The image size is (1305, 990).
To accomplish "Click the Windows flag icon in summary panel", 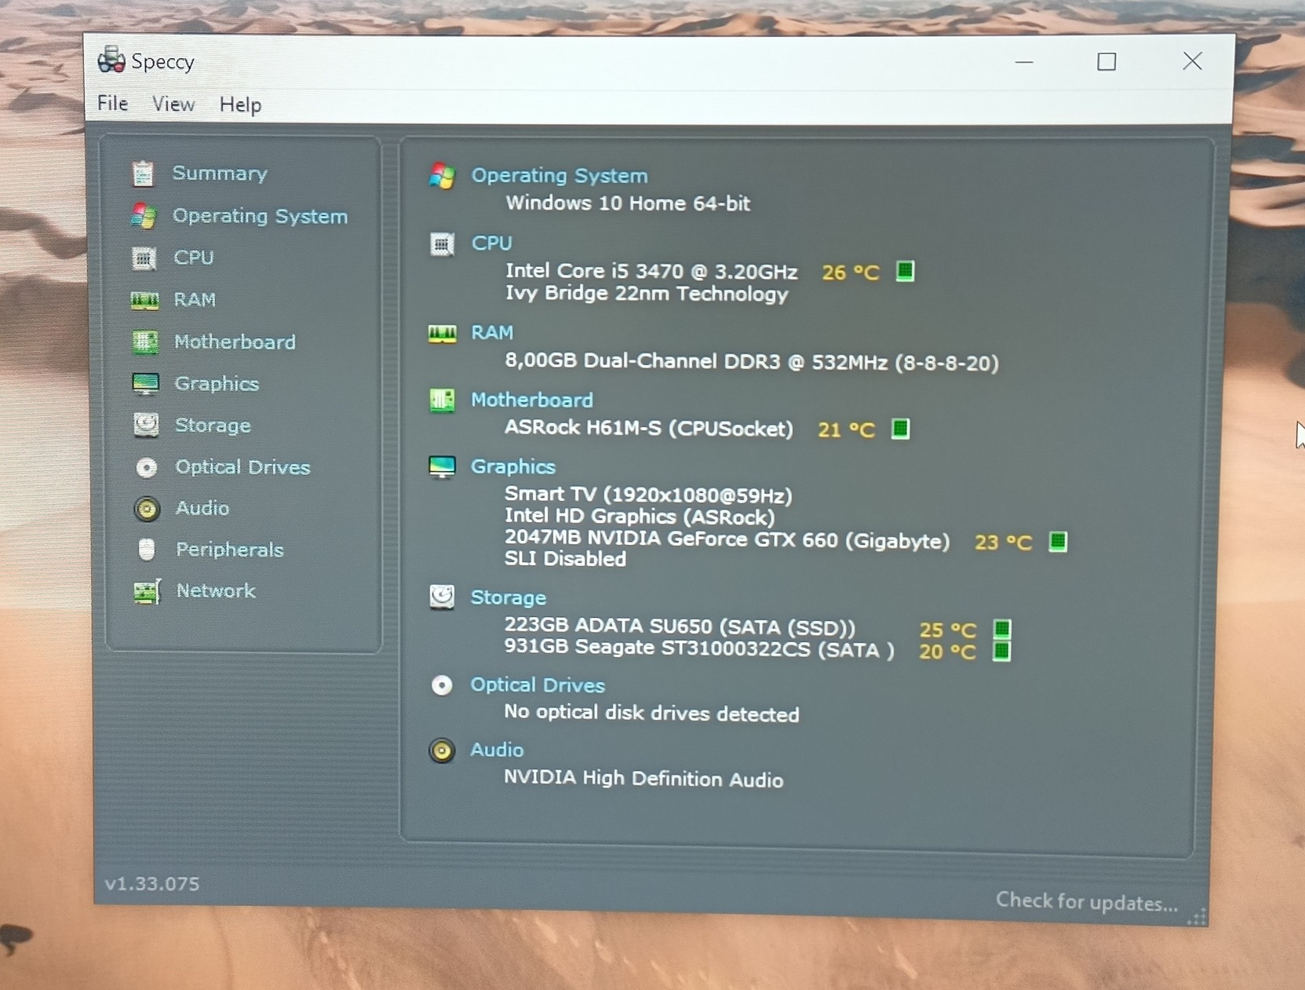I will (x=443, y=176).
